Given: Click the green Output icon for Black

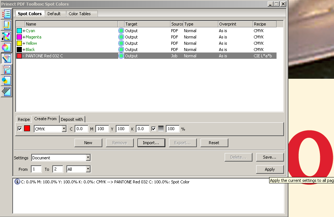Looking at the screenshot, I should (x=121, y=50).
